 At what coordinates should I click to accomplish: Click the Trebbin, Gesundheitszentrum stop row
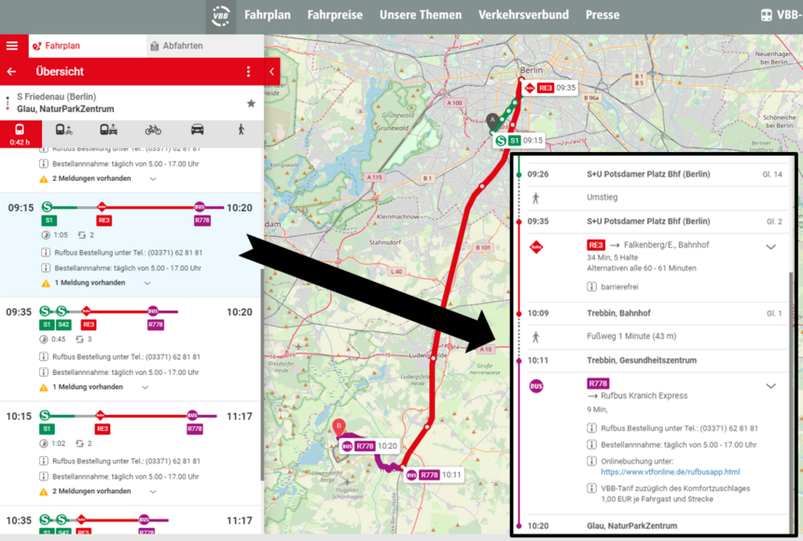pyautogui.click(x=658, y=360)
